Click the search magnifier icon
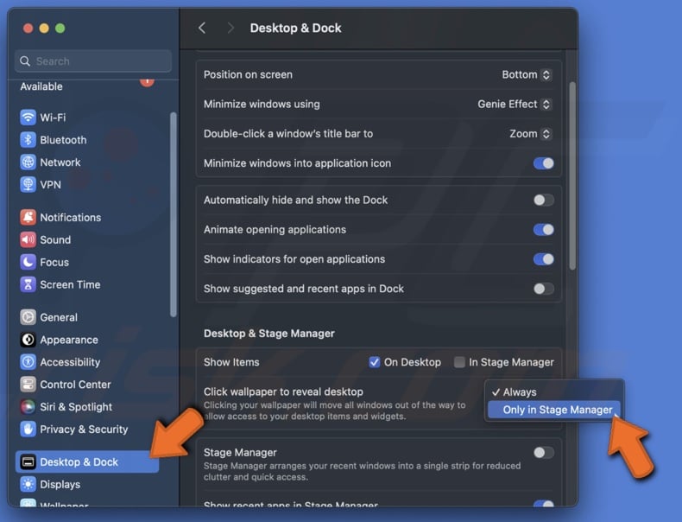Viewport: 682px width, 522px height. click(x=25, y=61)
